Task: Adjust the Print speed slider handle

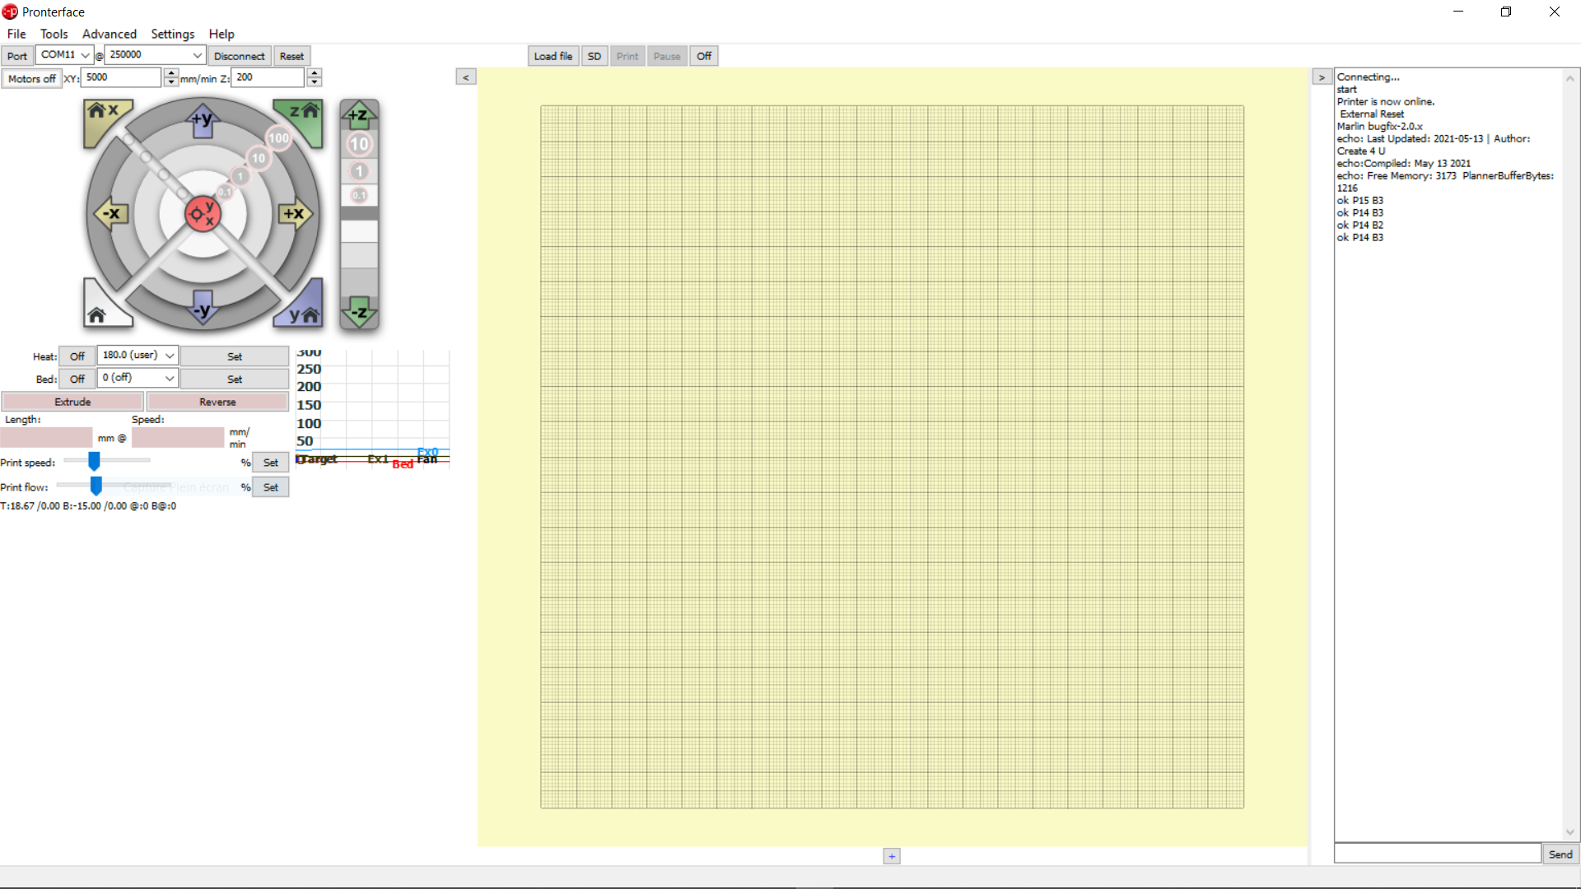Action: tap(94, 461)
